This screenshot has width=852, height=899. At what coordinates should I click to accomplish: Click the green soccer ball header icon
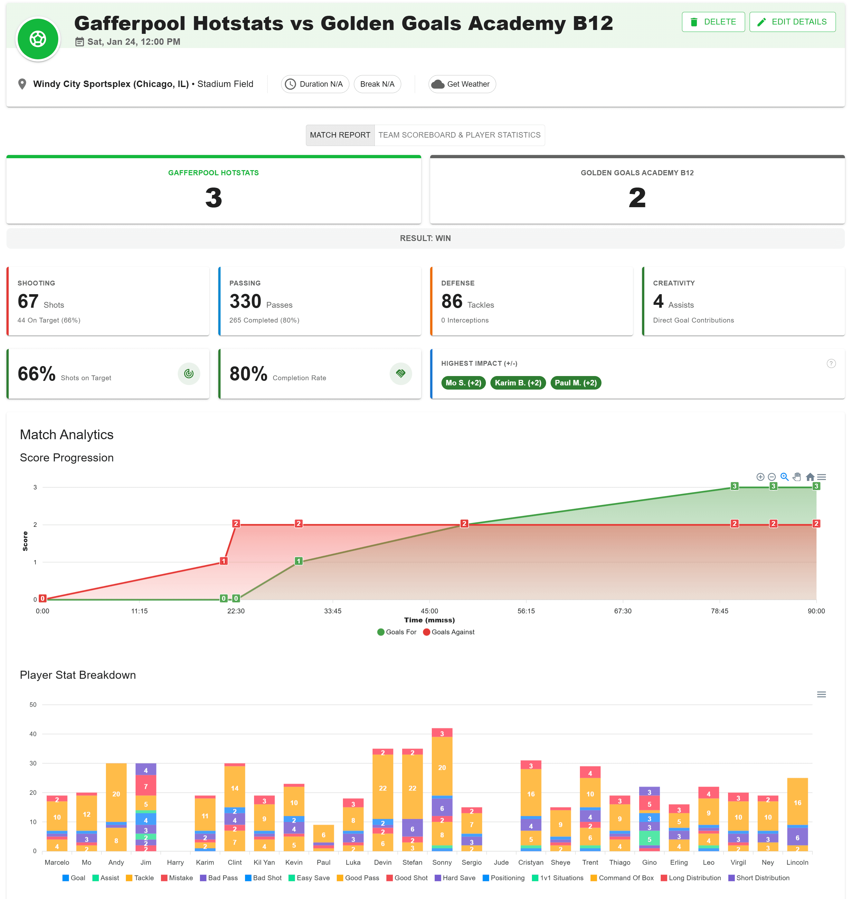[38, 39]
